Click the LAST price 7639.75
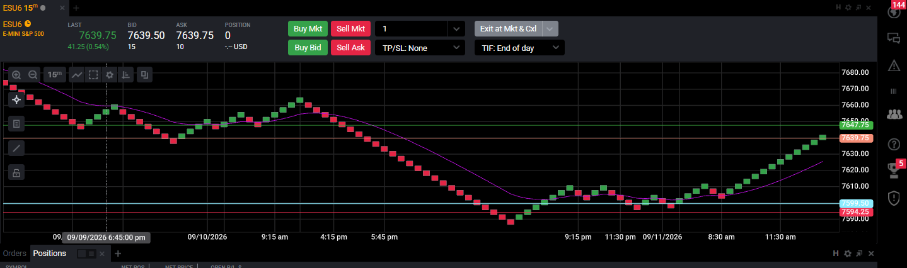 click(98, 36)
